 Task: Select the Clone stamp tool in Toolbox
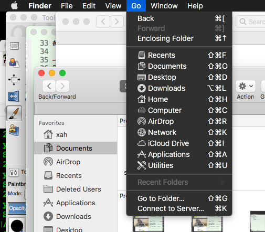(x=14, y=130)
